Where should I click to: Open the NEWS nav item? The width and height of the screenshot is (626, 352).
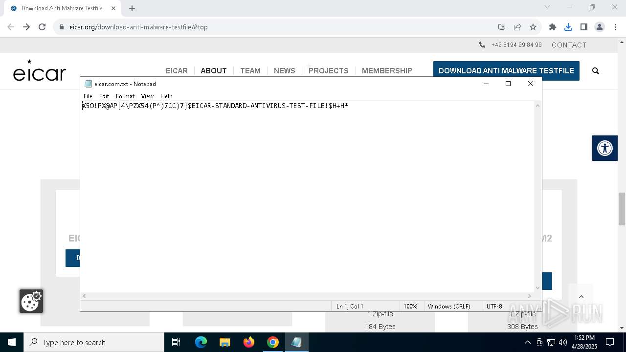pyautogui.click(x=285, y=71)
